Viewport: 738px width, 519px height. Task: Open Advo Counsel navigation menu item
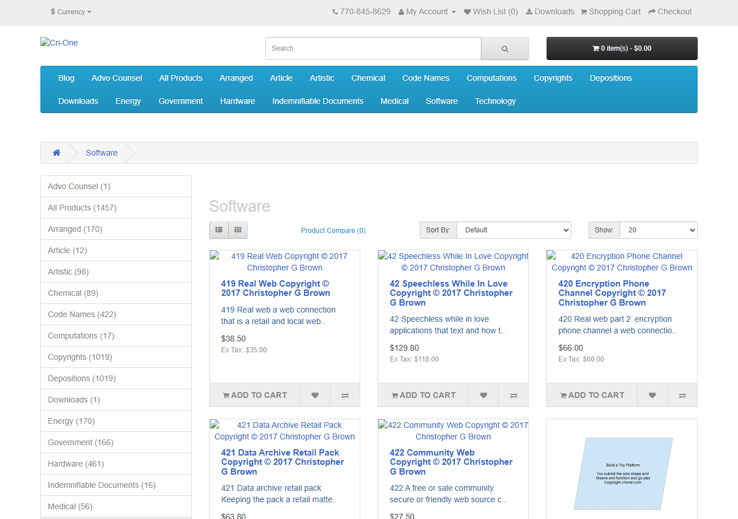(x=116, y=78)
